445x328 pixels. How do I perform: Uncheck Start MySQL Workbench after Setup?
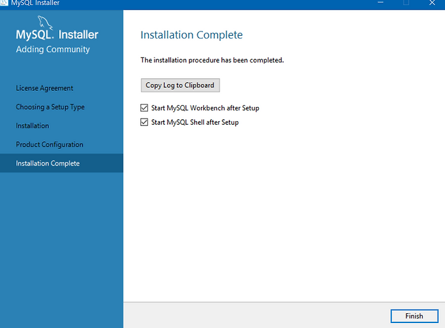144,108
